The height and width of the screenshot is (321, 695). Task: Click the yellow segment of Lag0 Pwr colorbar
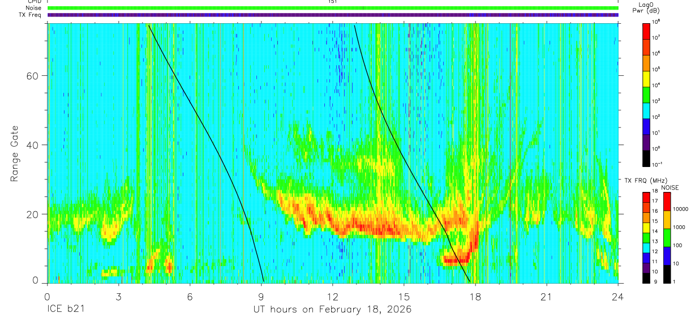tap(646, 78)
